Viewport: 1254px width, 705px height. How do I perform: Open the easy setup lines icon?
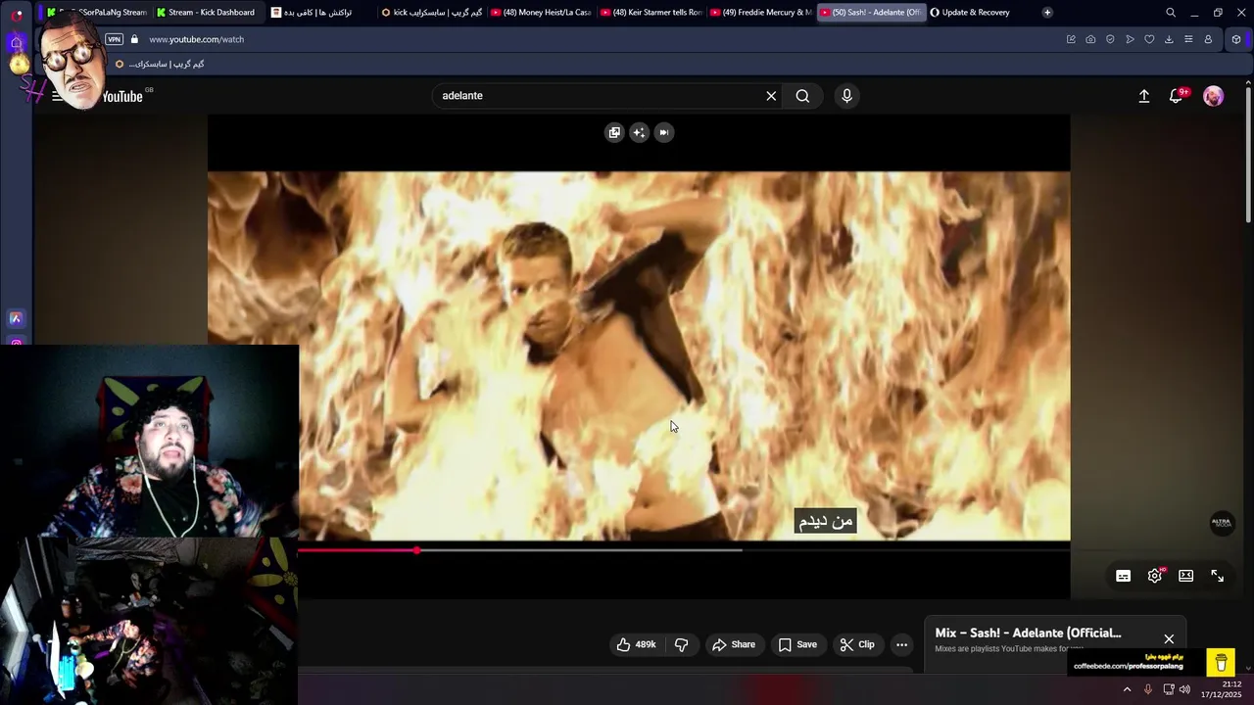click(x=1188, y=39)
